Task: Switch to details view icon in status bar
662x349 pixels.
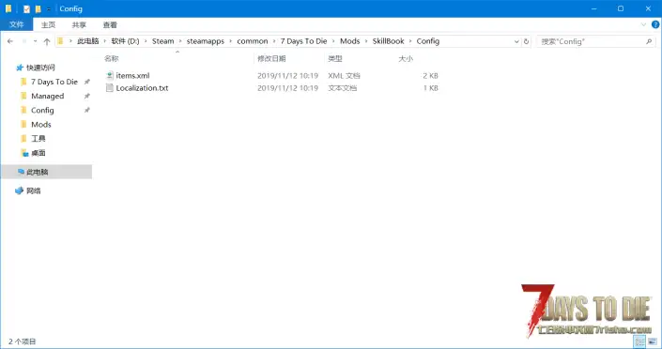Action: point(639,341)
